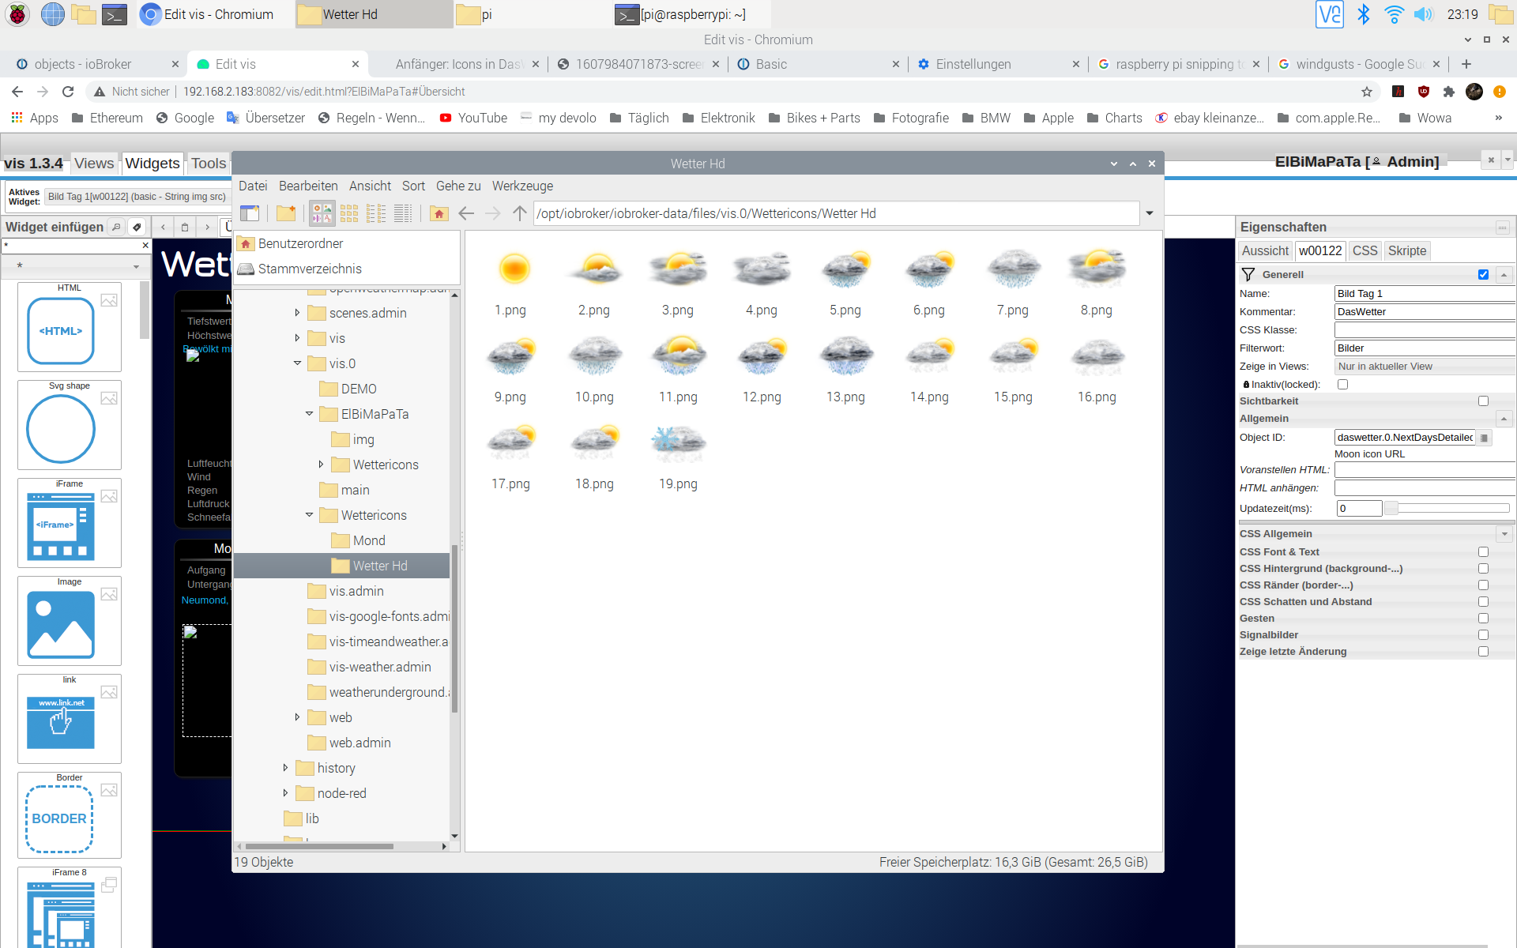Open the Bearbeiten menu
Screen dimensions: 1517x948
(x=308, y=186)
